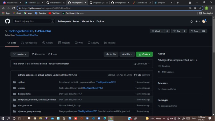Expand the Contribute dropdown
Screen dimensions: 215x121
click(x=141, y=64)
